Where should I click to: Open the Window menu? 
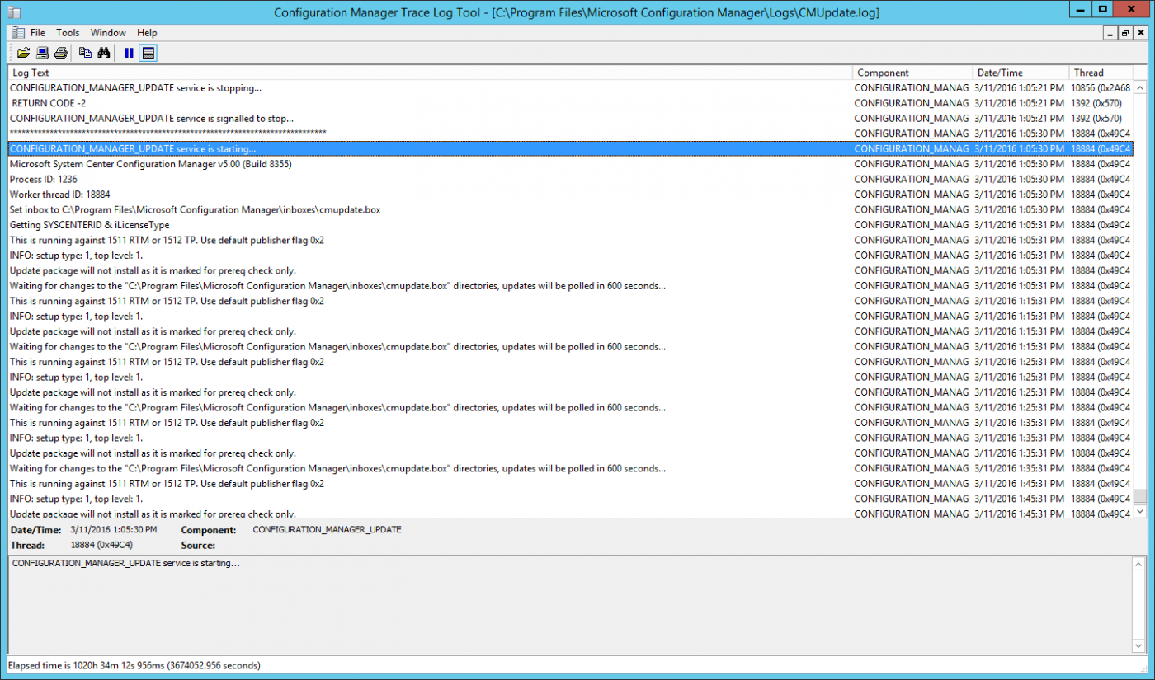tap(108, 32)
